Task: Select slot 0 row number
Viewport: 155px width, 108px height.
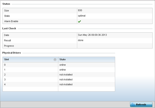Action: (x=5, y=65)
